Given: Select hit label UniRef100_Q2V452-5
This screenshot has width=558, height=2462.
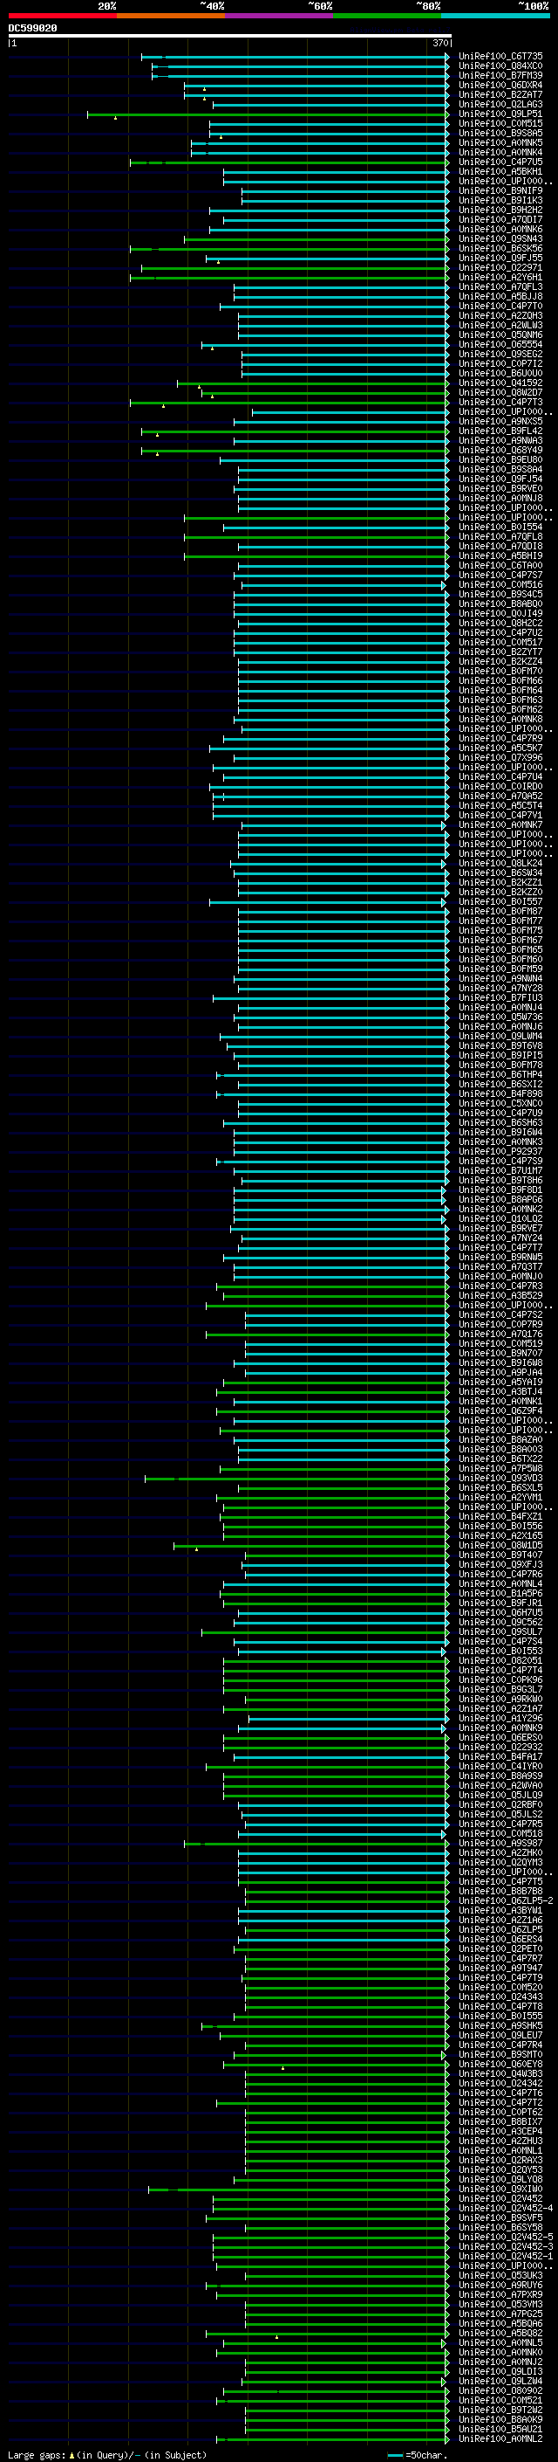Looking at the screenshot, I should [506, 2238].
